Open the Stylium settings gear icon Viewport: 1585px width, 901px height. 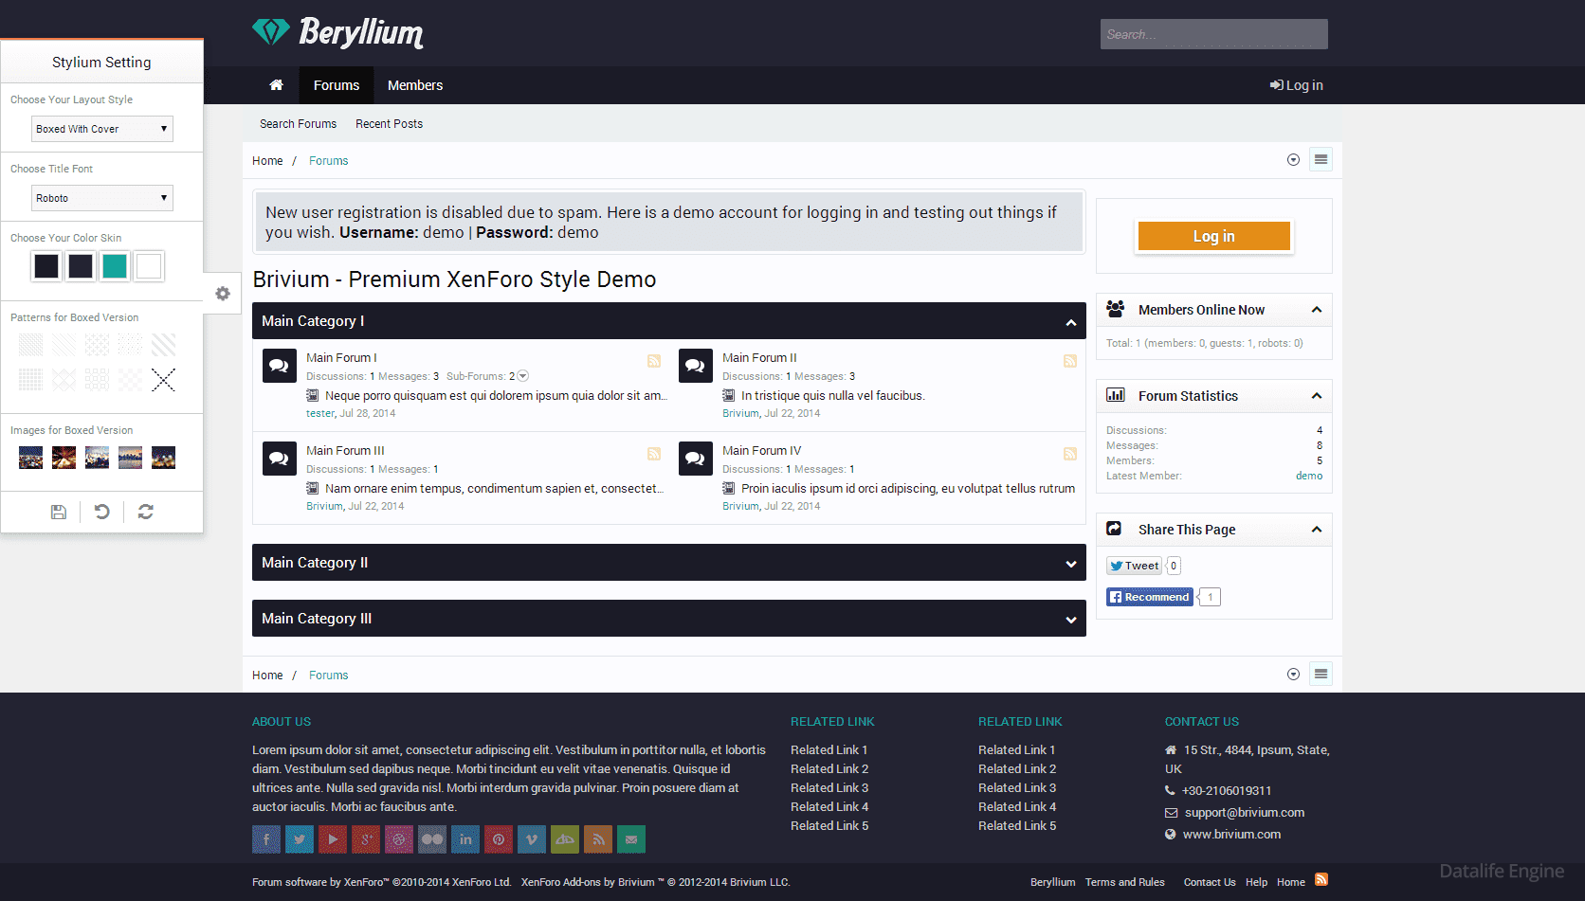[x=223, y=294]
